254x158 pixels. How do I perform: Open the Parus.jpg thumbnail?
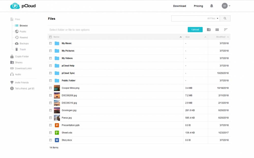pyautogui.click(x=57, y=118)
